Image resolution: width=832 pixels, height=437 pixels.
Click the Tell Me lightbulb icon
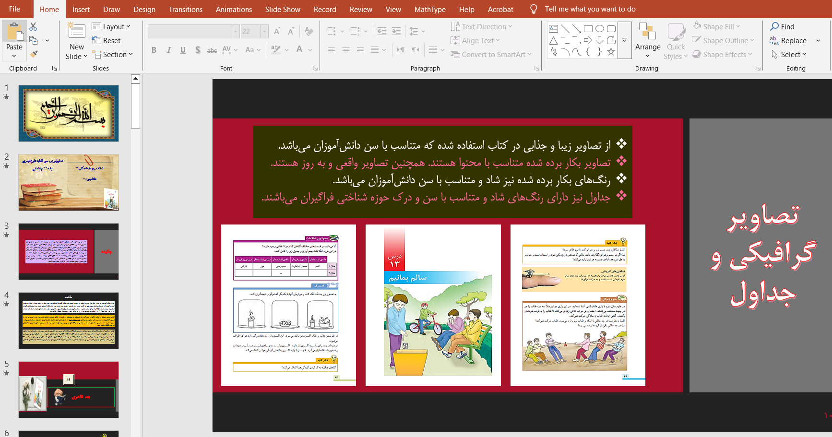[533, 10]
